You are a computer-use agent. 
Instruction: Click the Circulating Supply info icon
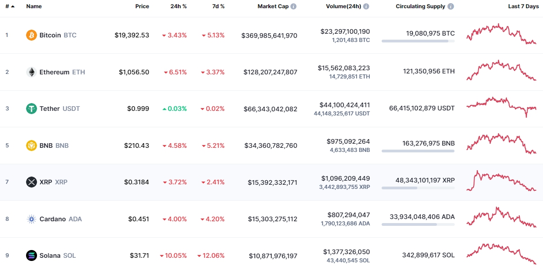pyautogui.click(x=451, y=6)
